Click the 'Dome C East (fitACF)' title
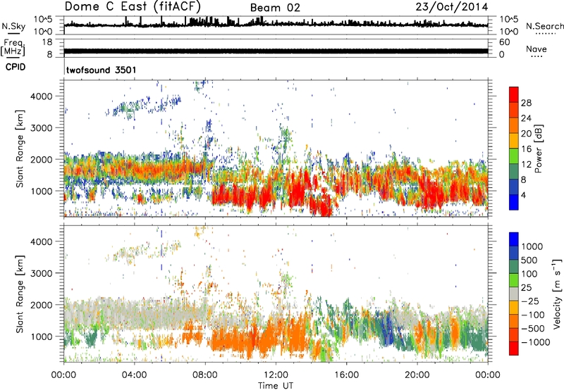Screen dimensions: 564x390 click(133, 6)
